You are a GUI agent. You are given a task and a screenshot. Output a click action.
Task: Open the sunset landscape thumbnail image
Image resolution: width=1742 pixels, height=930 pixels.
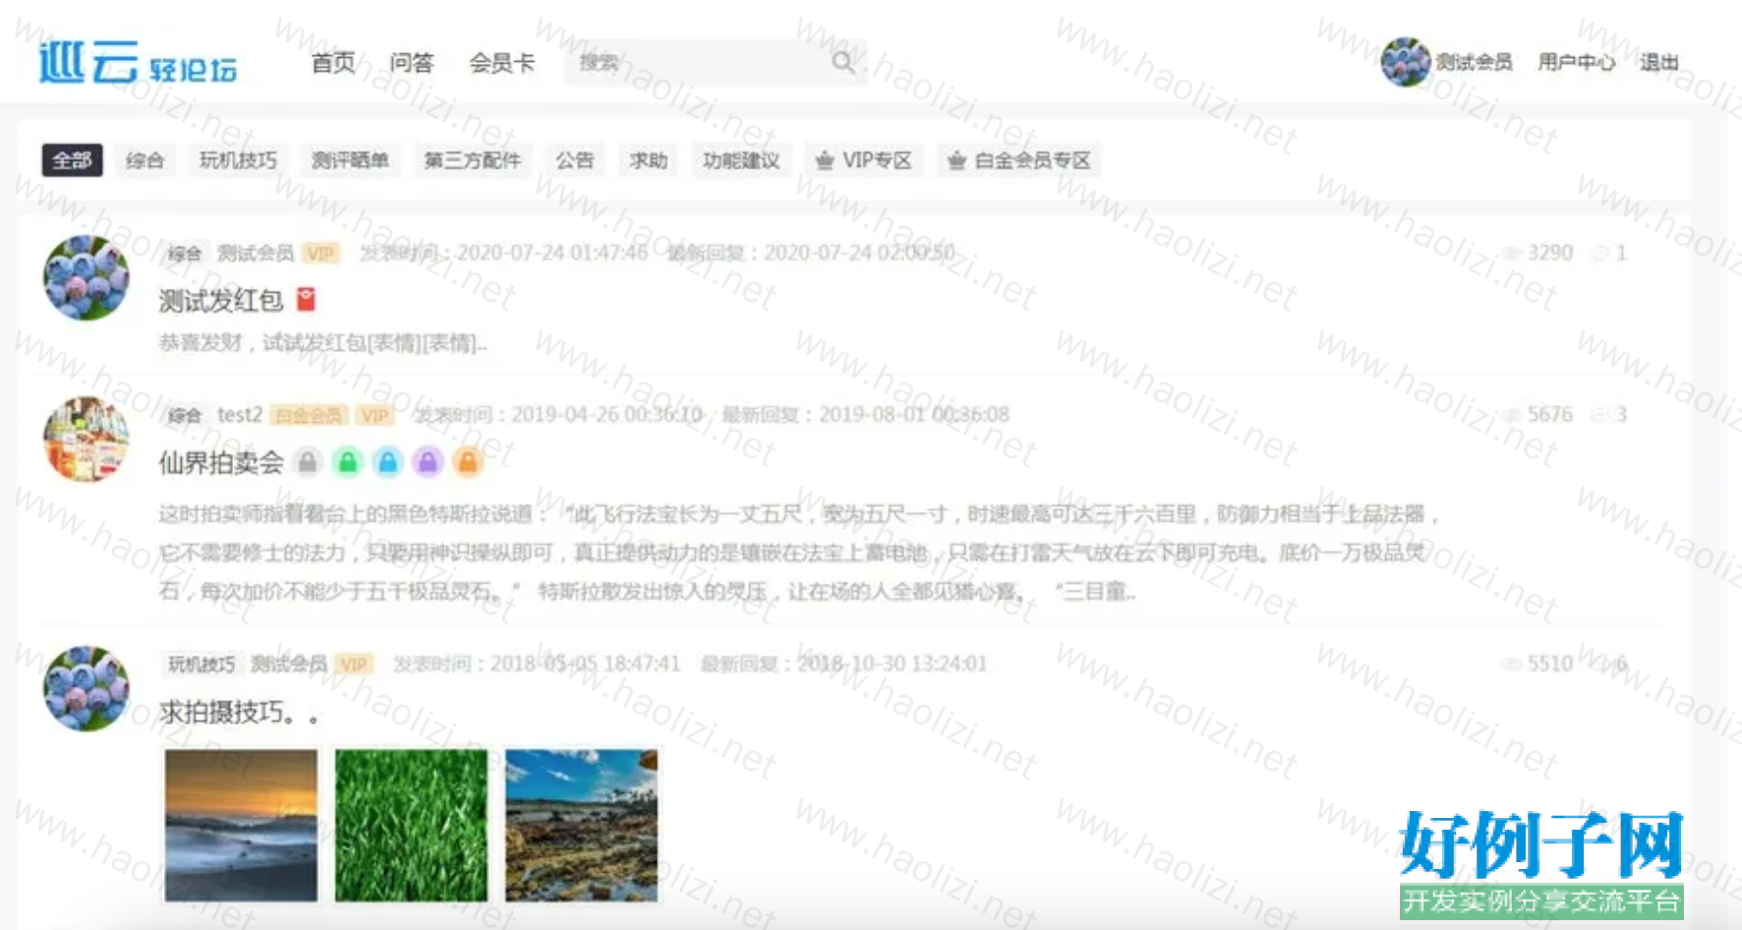tap(241, 825)
